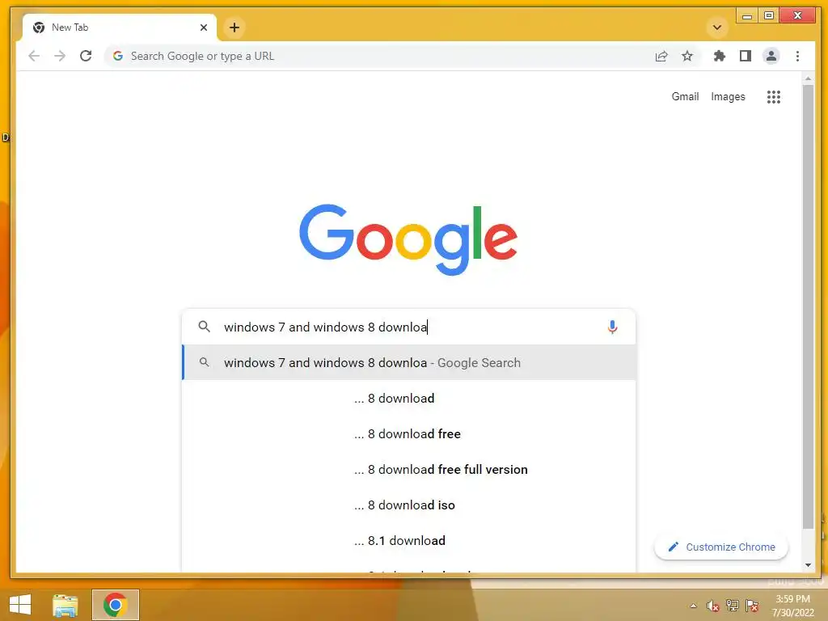The height and width of the screenshot is (621, 828).
Task: Choose the '... 8 download' suggestion
Action: pos(408,398)
